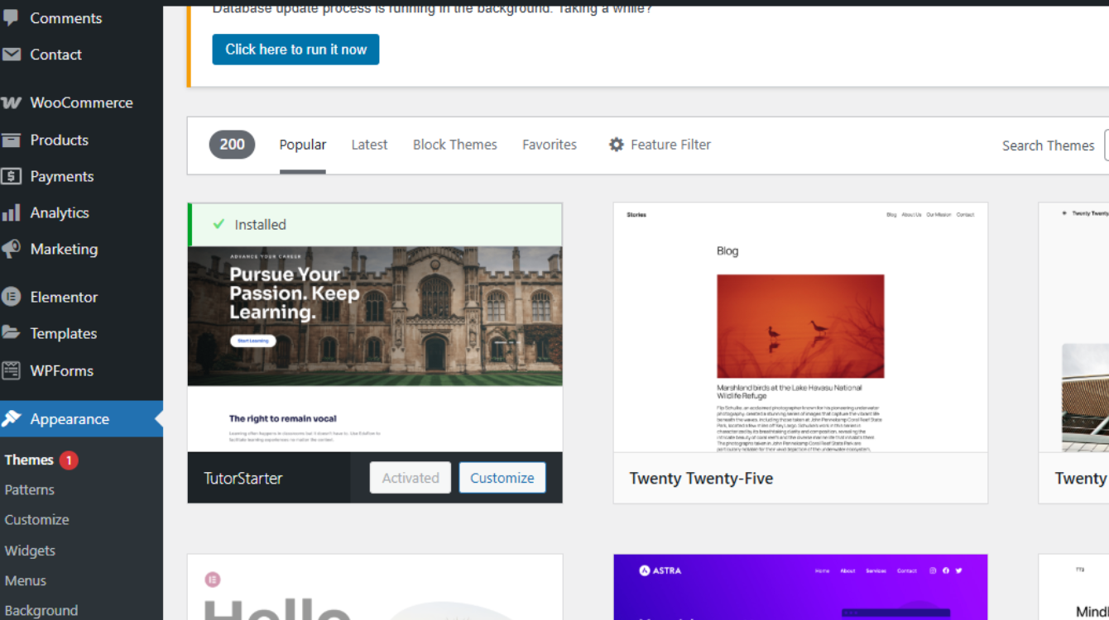Click the Twenty Twenty-Five theme name
Screen dimensions: 1109x620
pos(701,479)
